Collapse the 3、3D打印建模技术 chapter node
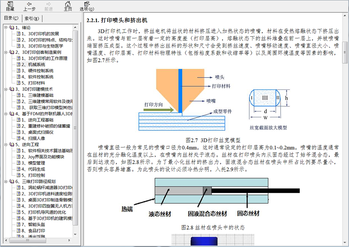This screenshot has height=247, width=349. [6, 89]
